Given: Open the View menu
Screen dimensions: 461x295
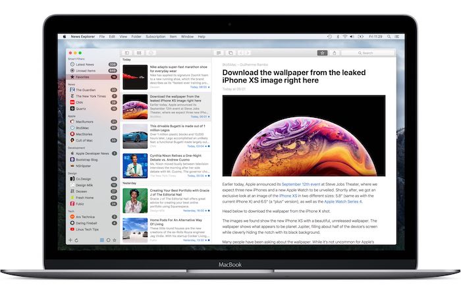Looking at the screenshot, I should (x=123, y=37).
